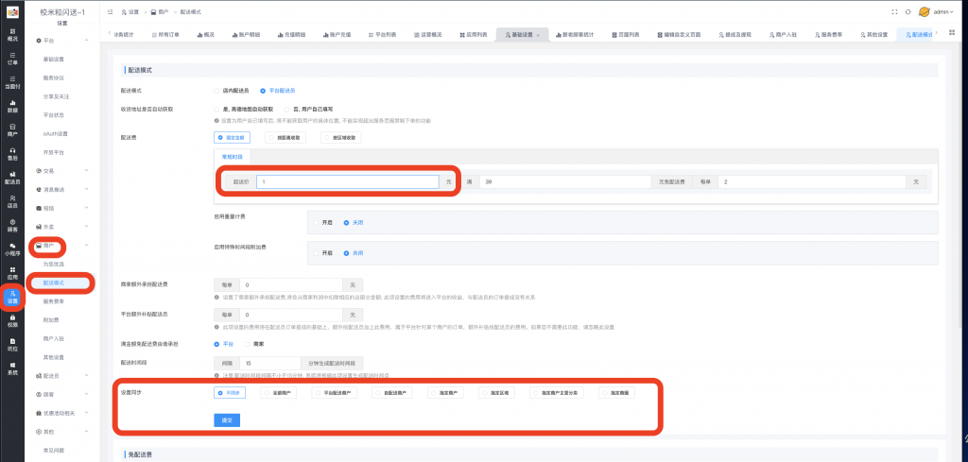Select 商家 for 满金额免配送费由谁承担
The image size is (968, 462).
[x=248, y=344]
